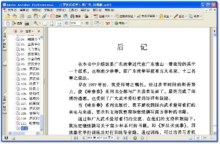The height and width of the screenshot is (144, 220).
Task: Open the 视图 menu
Action: tap(36, 10)
